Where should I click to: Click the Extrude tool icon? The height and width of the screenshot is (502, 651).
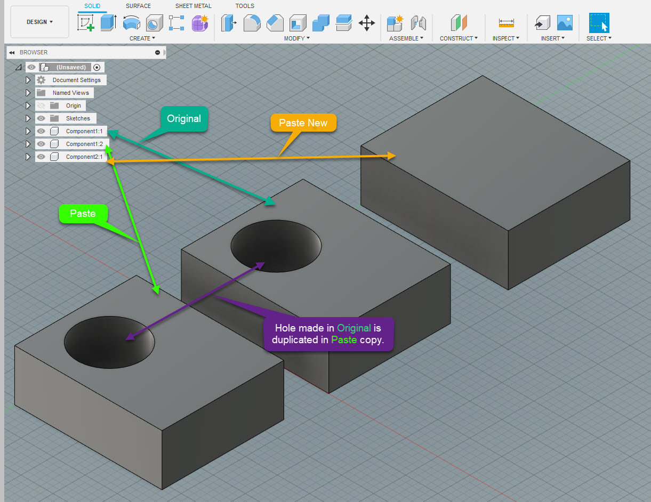[x=108, y=23]
